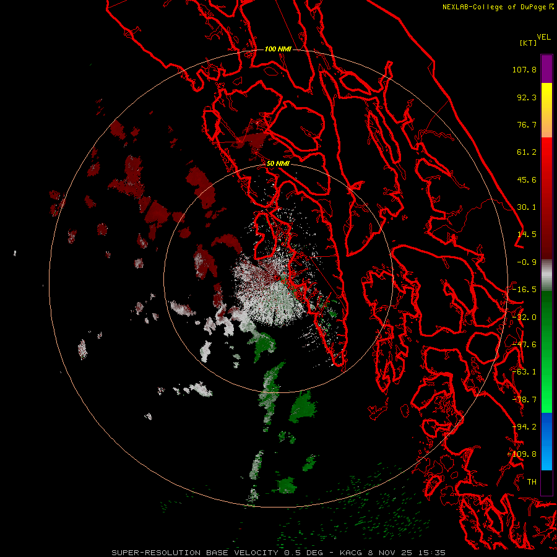
Task: Click the -16.5 velocity scale value
Action: tap(524, 290)
